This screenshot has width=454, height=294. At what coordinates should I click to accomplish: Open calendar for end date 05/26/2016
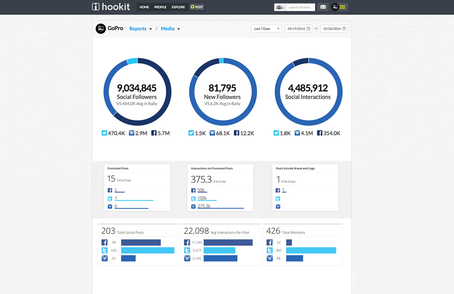coord(344,29)
